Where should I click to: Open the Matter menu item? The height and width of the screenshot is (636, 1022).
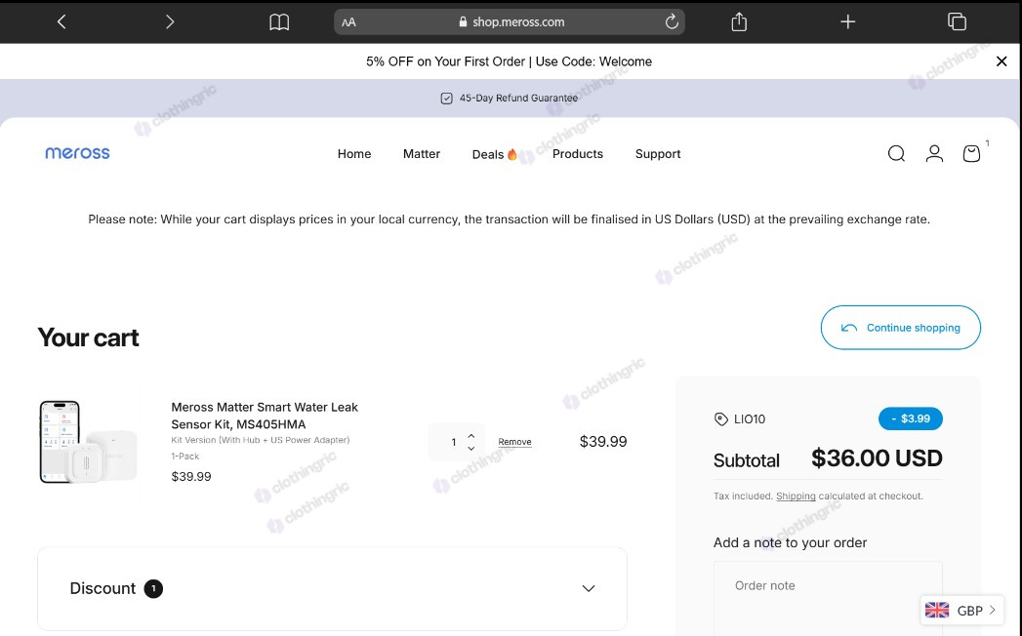click(x=421, y=154)
